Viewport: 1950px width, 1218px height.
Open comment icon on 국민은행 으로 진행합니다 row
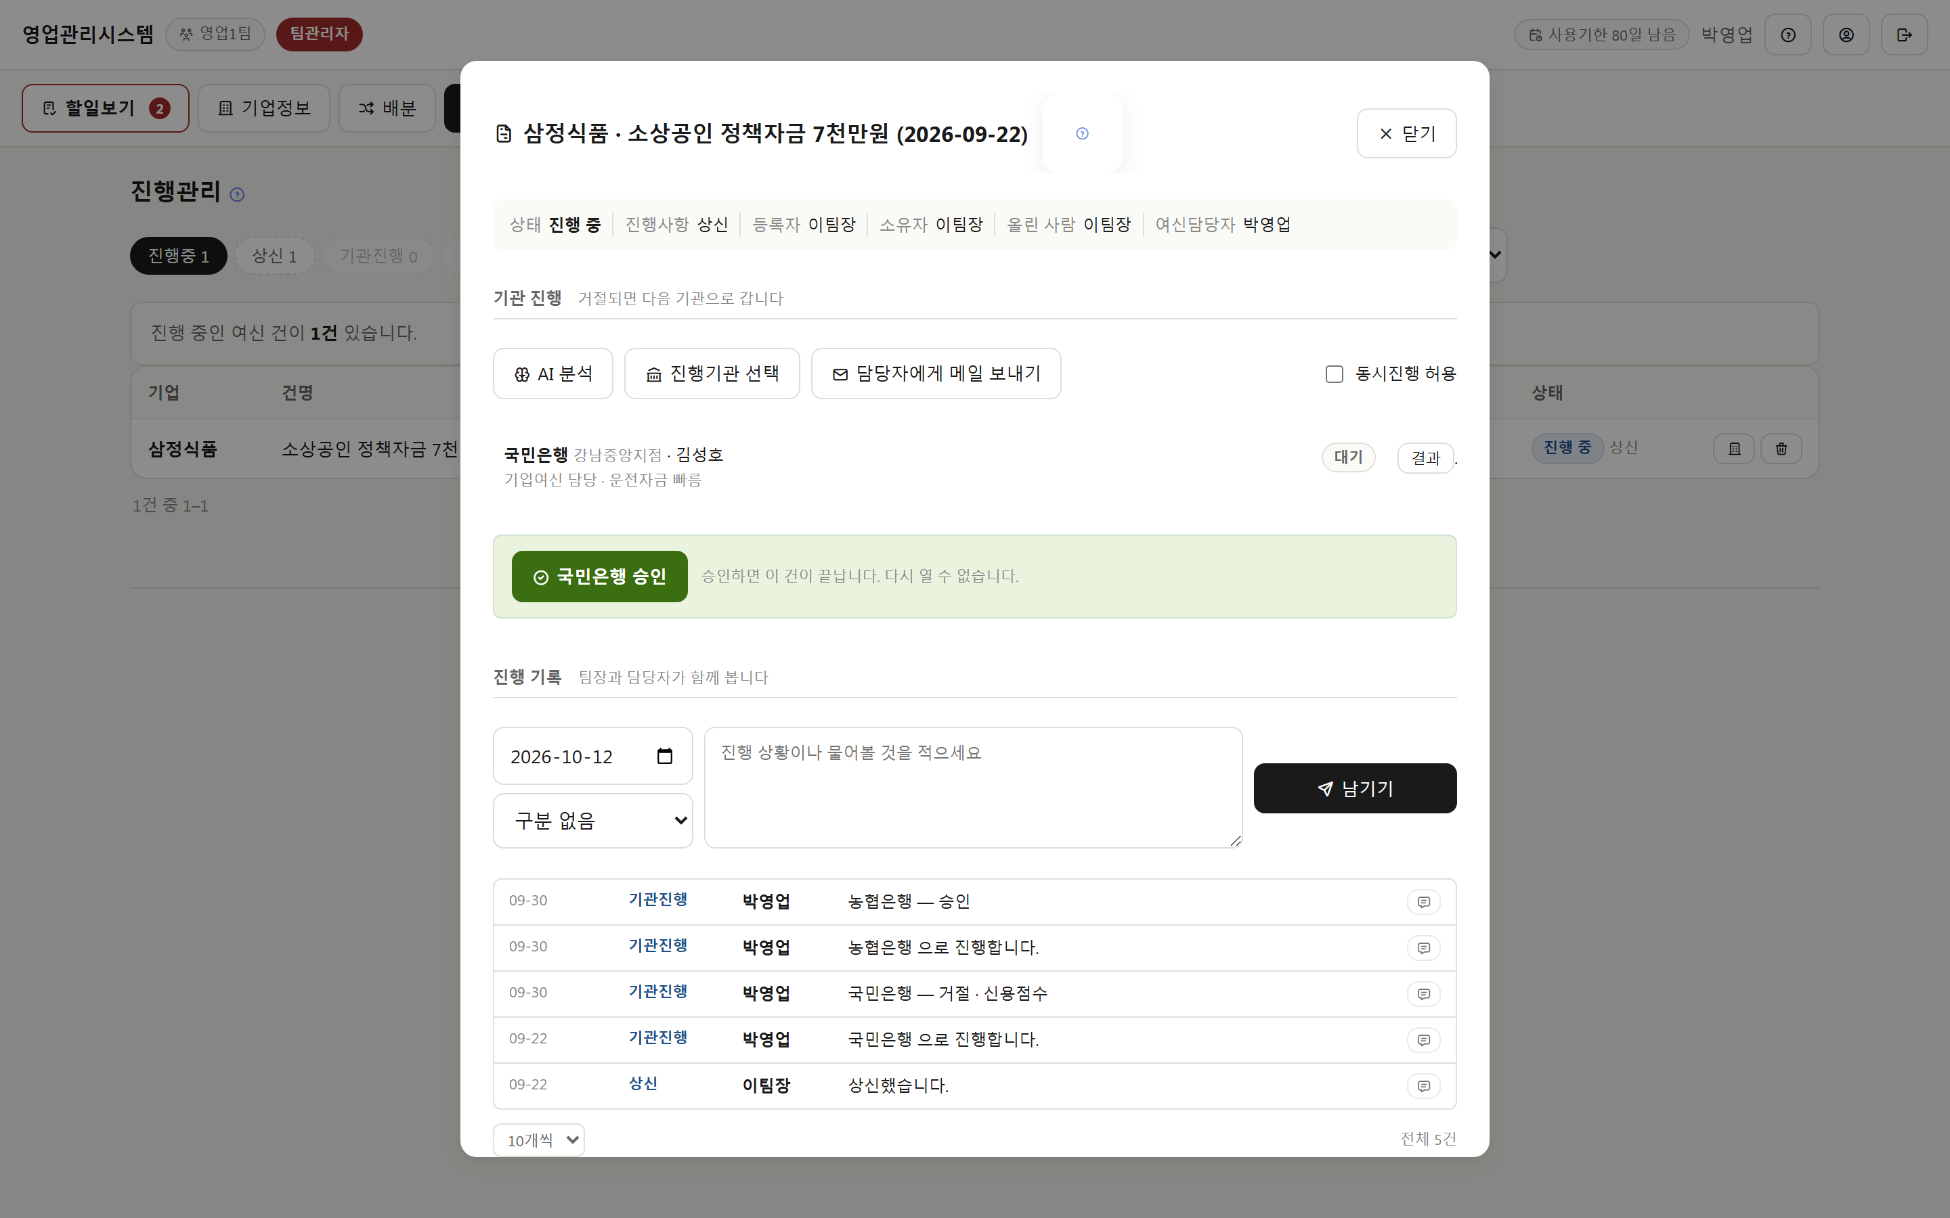(1424, 1040)
